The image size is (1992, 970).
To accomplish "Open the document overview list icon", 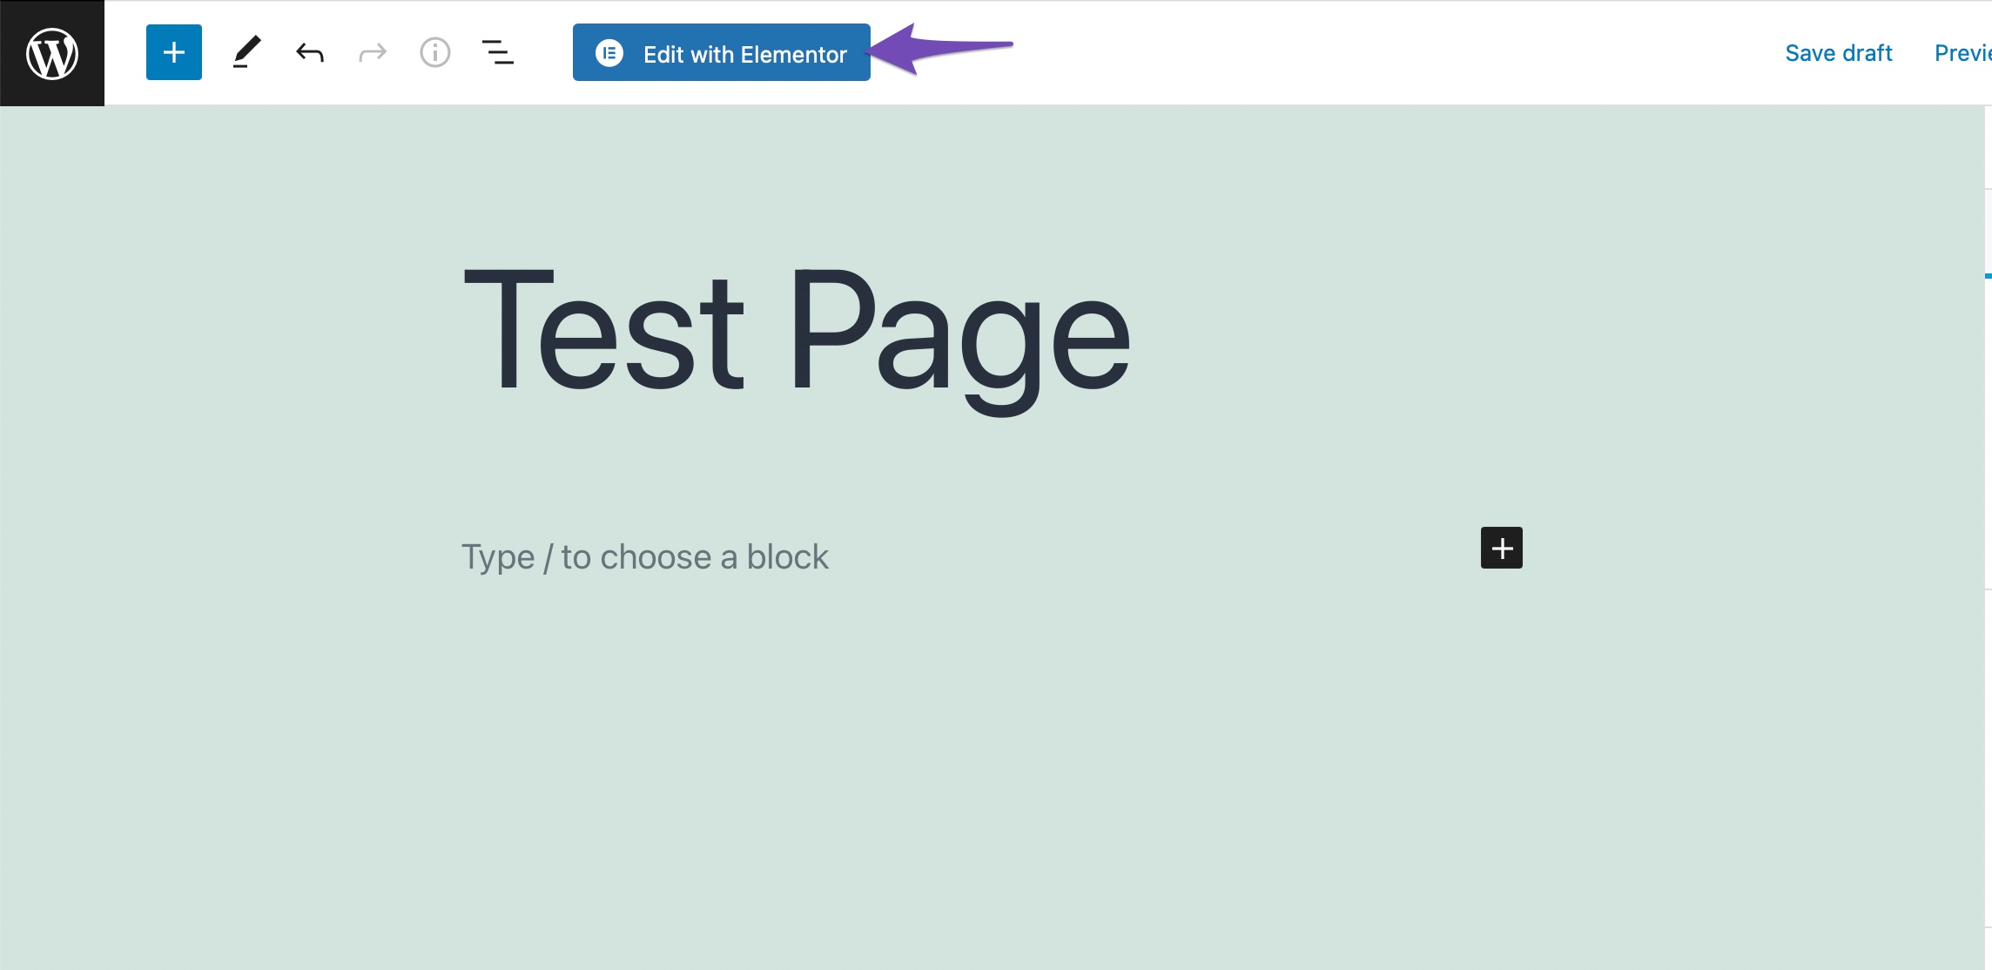I will pos(498,52).
